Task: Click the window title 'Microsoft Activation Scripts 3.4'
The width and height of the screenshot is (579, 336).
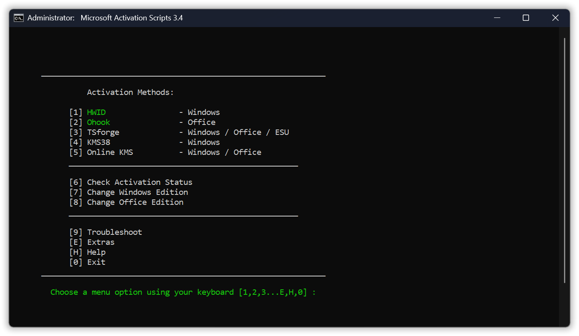Action: 132,18
